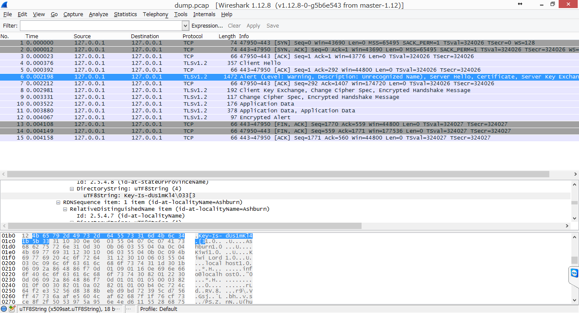The width and height of the screenshot is (579, 313).
Task: Select packet 14 FIN, ACK row
Action: tap(289, 131)
